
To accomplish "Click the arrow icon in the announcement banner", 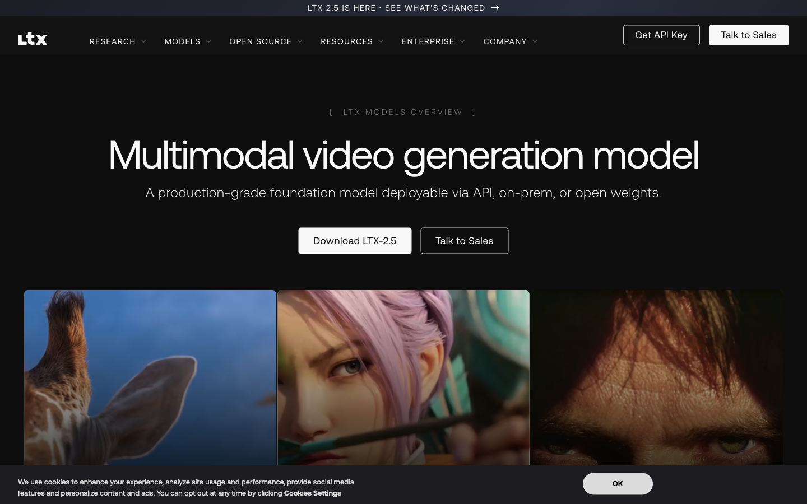I will (x=495, y=8).
